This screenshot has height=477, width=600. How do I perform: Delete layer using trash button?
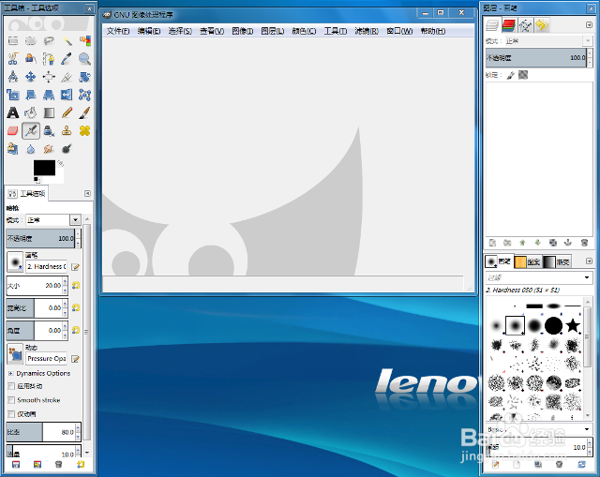pyautogui.click(x=584, y=243)
